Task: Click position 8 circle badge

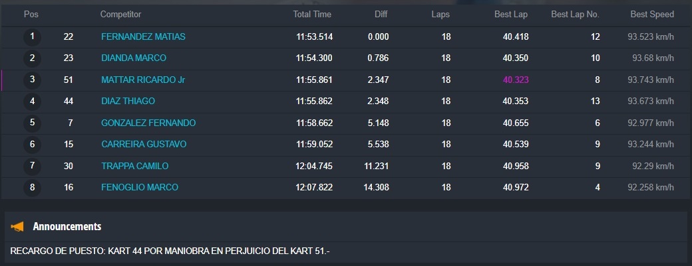Action: pos(32,187)
